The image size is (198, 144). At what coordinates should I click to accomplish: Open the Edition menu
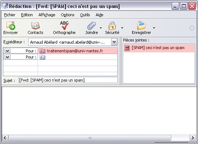pos(27,15)
